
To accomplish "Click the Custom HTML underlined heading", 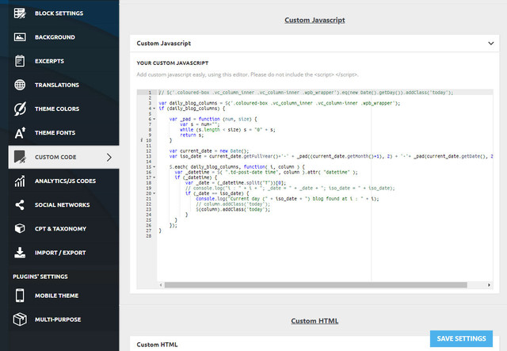I will pos(314,321).
